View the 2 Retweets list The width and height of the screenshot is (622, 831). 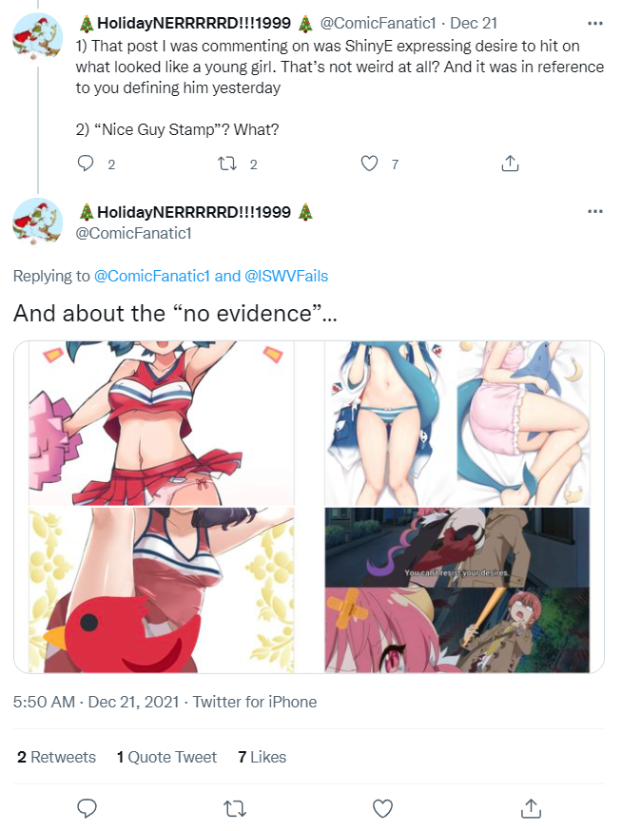tap(56, 757)
